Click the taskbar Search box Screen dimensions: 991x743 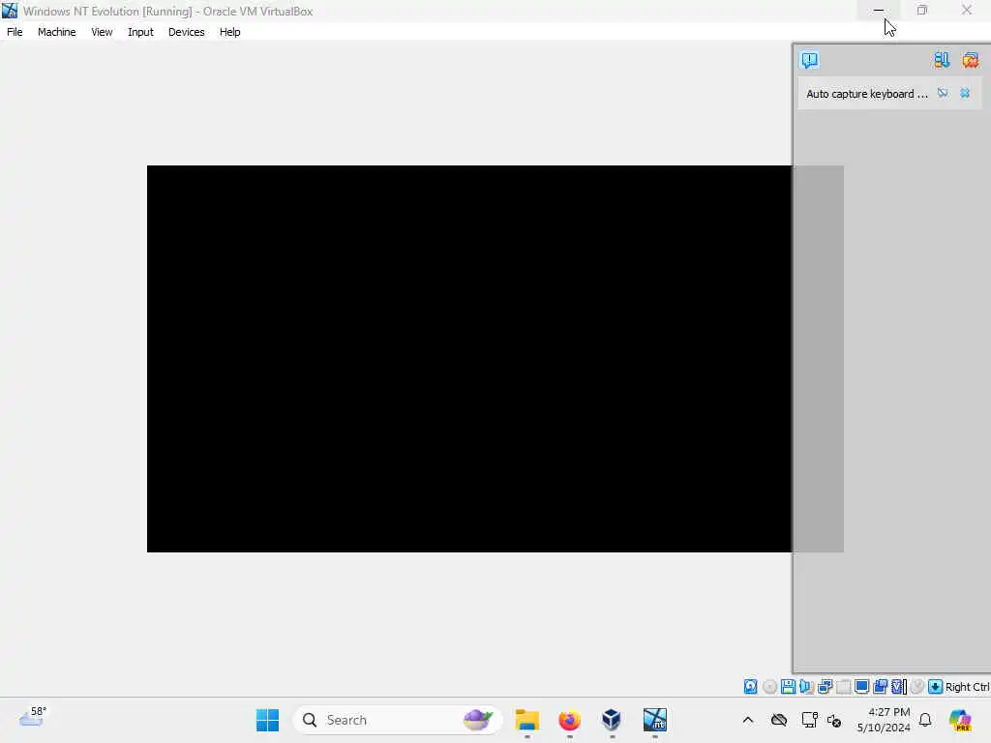[x=398, y=720]
